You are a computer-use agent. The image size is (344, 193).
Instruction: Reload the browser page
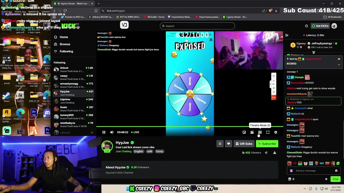65,11
